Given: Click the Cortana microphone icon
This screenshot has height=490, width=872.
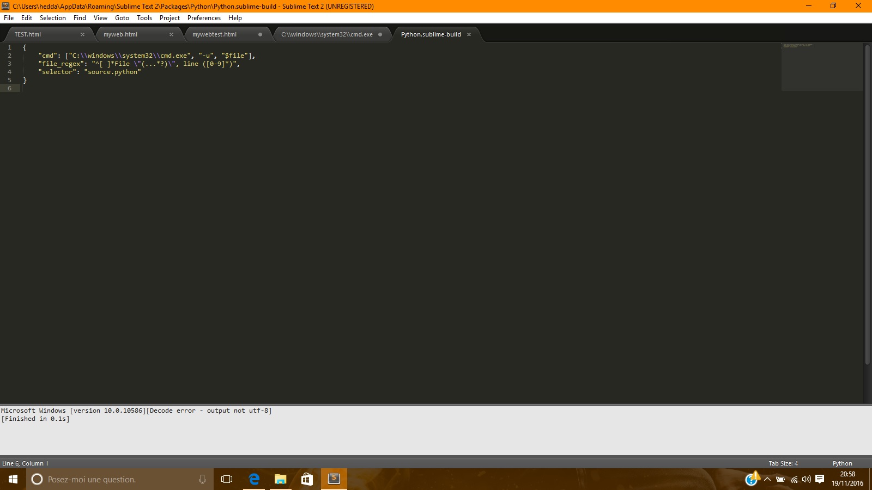Looking at the screenshot, I should pyautogui.click(x=202, y=480).
